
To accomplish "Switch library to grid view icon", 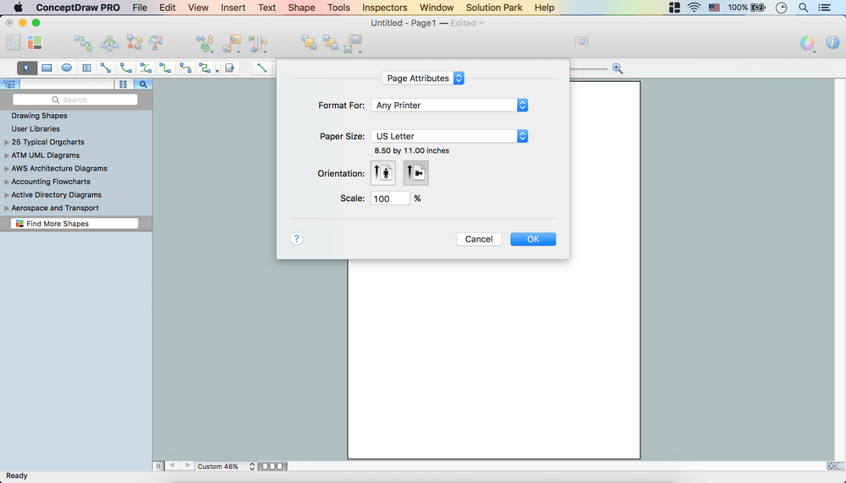I will (x=124, y=84).
